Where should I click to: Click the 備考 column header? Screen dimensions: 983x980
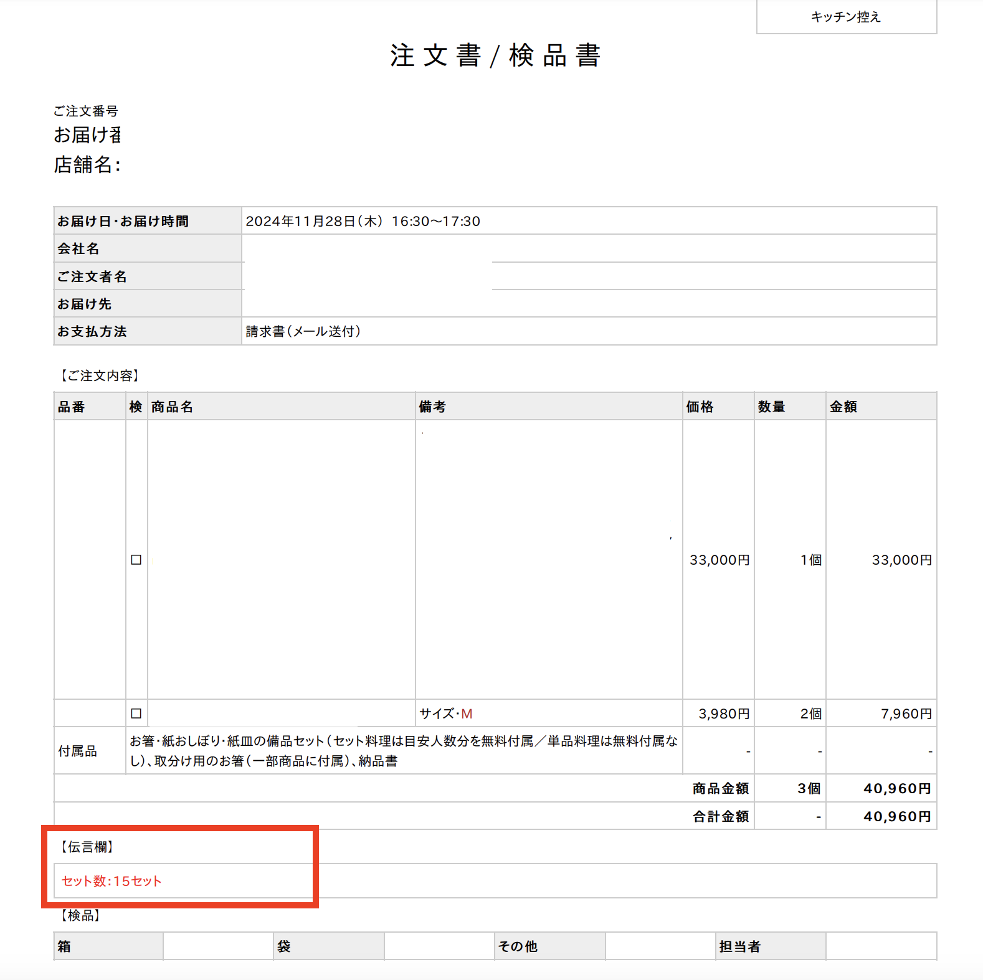(x=549, y=407)
